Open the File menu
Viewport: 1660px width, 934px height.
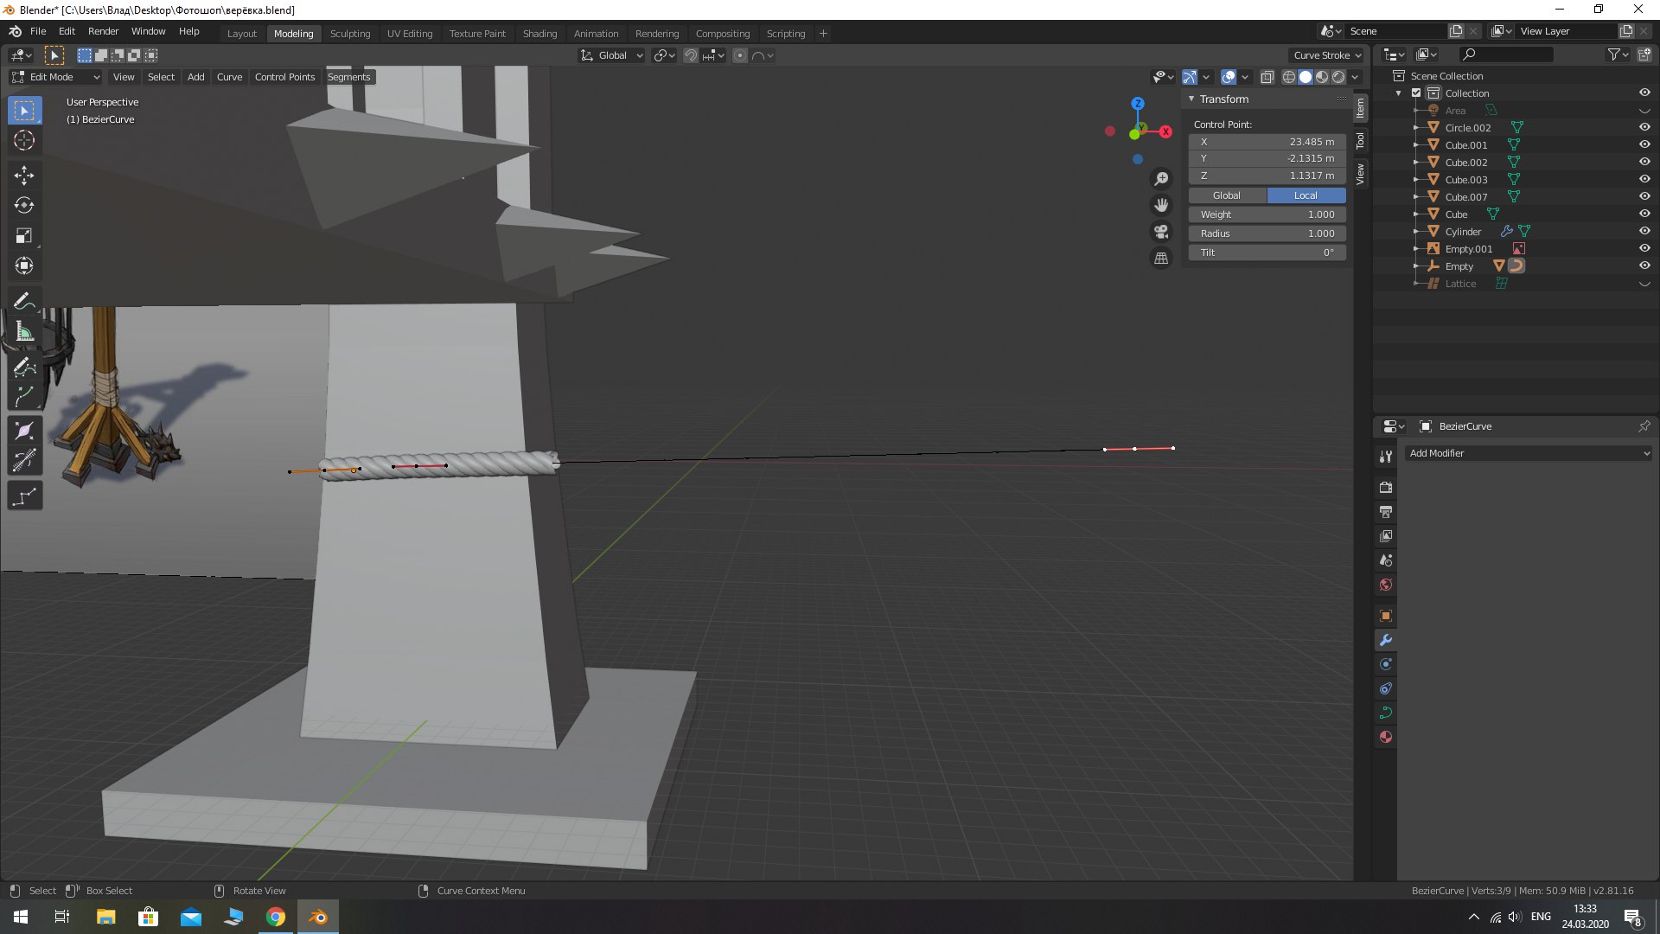pos(38,31)
